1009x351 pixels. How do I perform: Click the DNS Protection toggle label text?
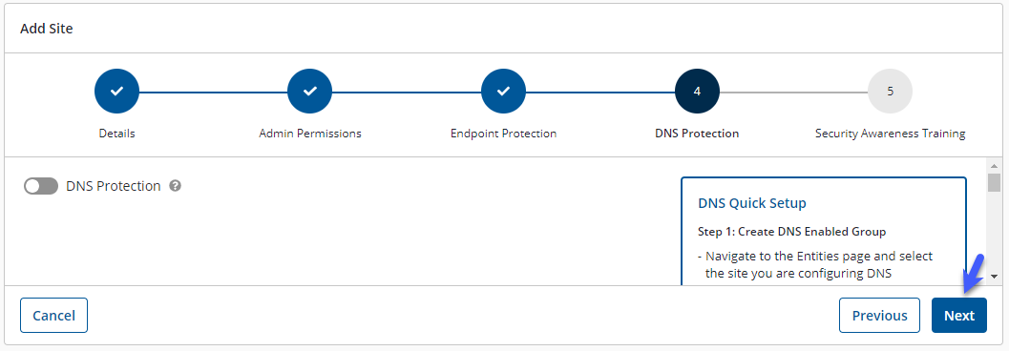coord(114,186)
